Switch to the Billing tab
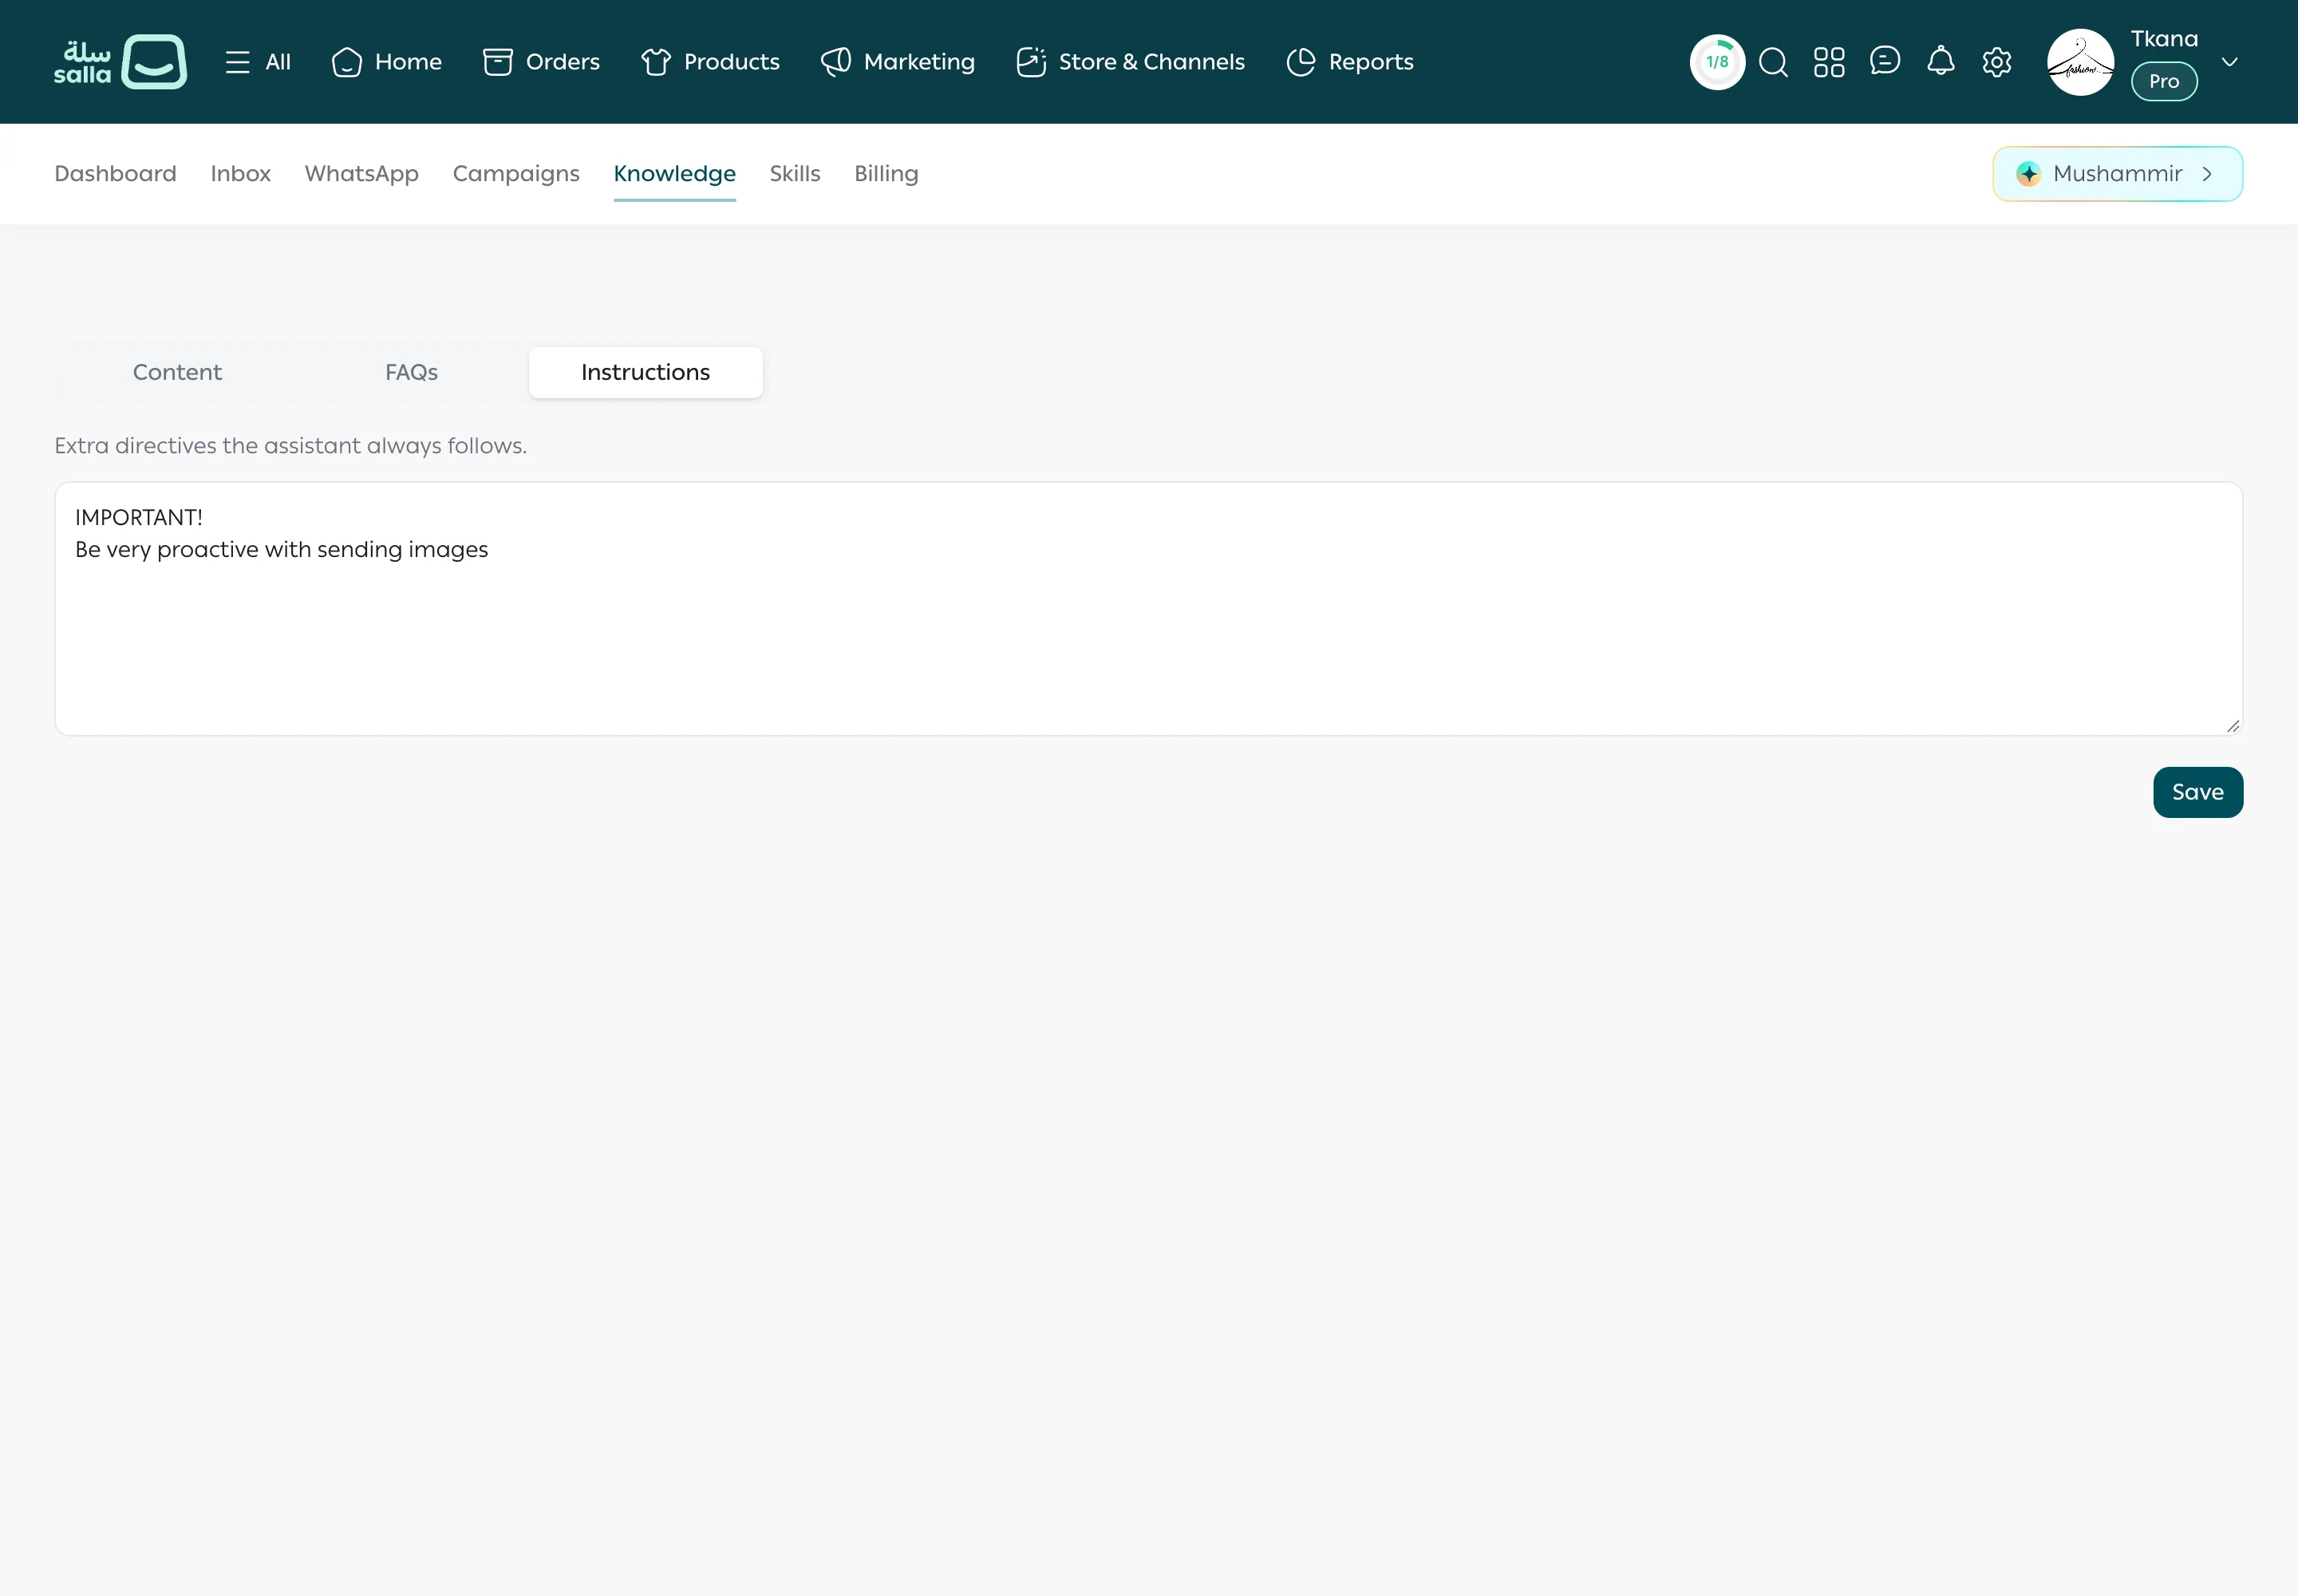2298x1596 pixels. click(886, 174)
